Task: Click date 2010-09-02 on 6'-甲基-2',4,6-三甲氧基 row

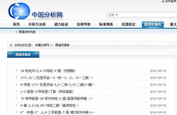Action: pyautogui.click(x=158, y=112)
